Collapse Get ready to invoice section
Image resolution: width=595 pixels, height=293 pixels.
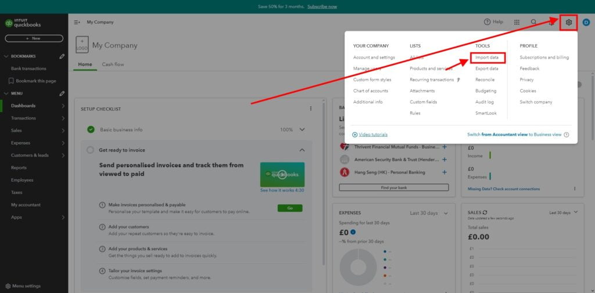pyautogui.click(x=302, y=150)
